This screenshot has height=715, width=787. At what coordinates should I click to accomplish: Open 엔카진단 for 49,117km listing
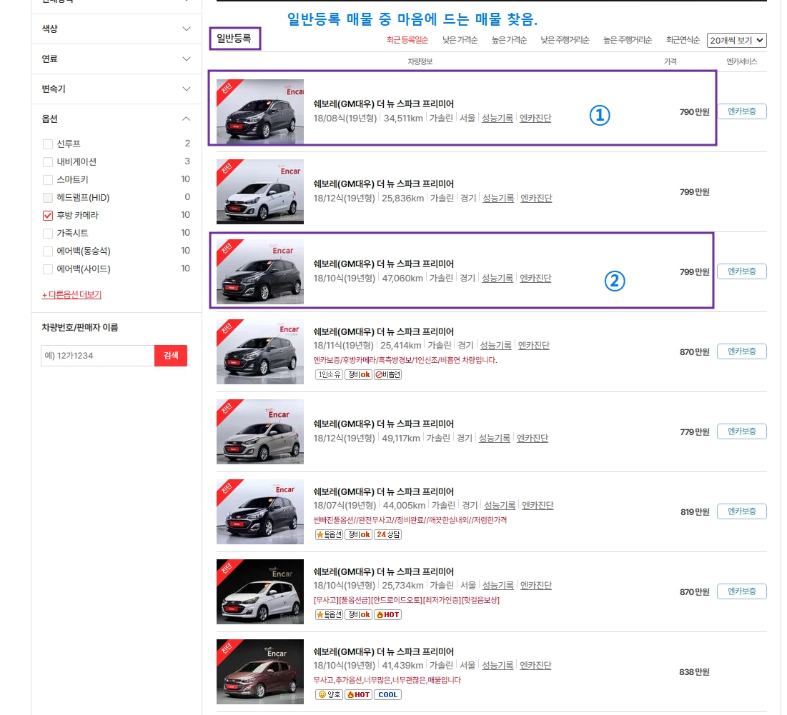point(533,439)
